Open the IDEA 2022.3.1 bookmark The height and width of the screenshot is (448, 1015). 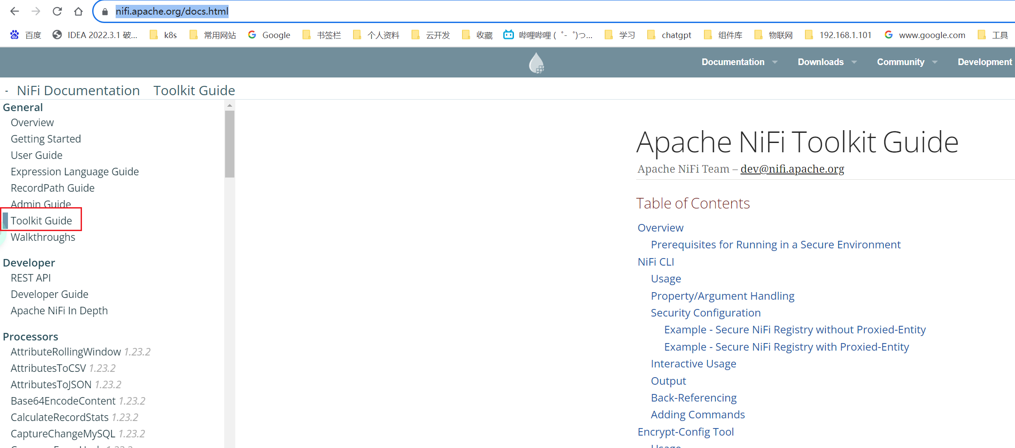tap(95, 35)
